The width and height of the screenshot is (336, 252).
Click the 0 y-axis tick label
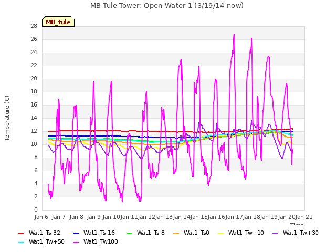click(x=36, y=209)
